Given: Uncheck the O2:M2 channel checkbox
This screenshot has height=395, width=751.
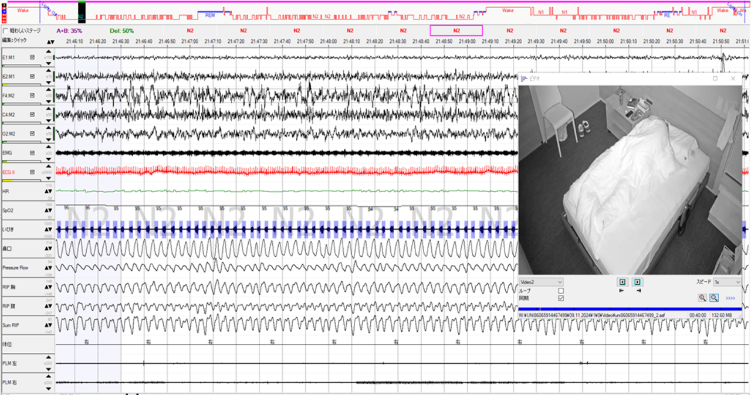Looking at the screenshot, I should pyautogui.click(x=32, y=134).
